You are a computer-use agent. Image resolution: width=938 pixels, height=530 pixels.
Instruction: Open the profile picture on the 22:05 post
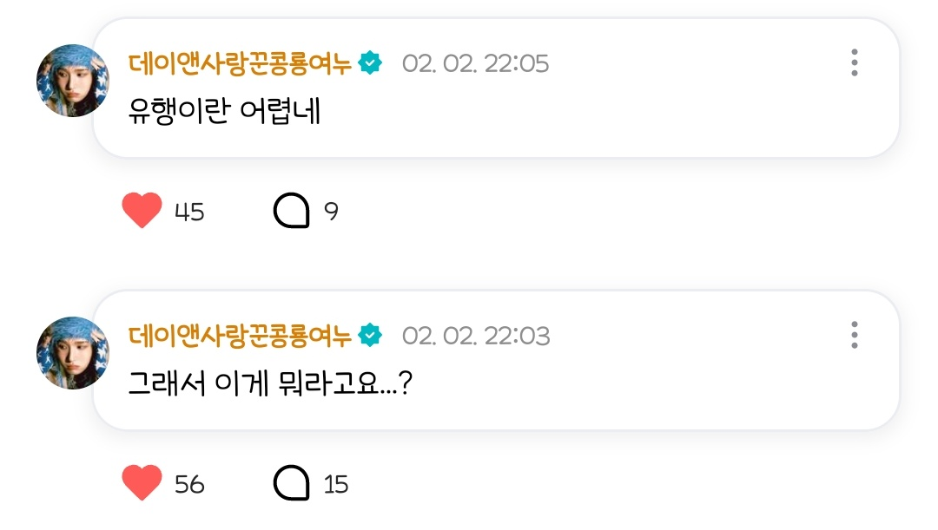pyautogui.click(x=73, y=81)
